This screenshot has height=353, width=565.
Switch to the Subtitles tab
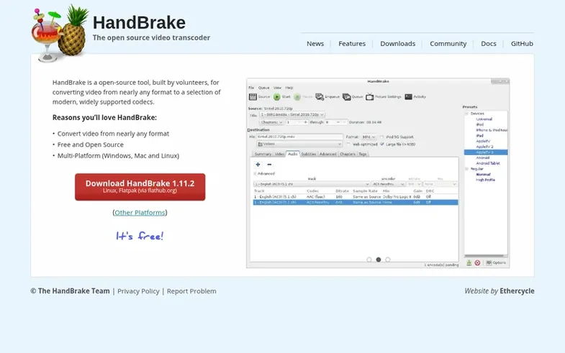pyautogui.click(x=309, y=154)
